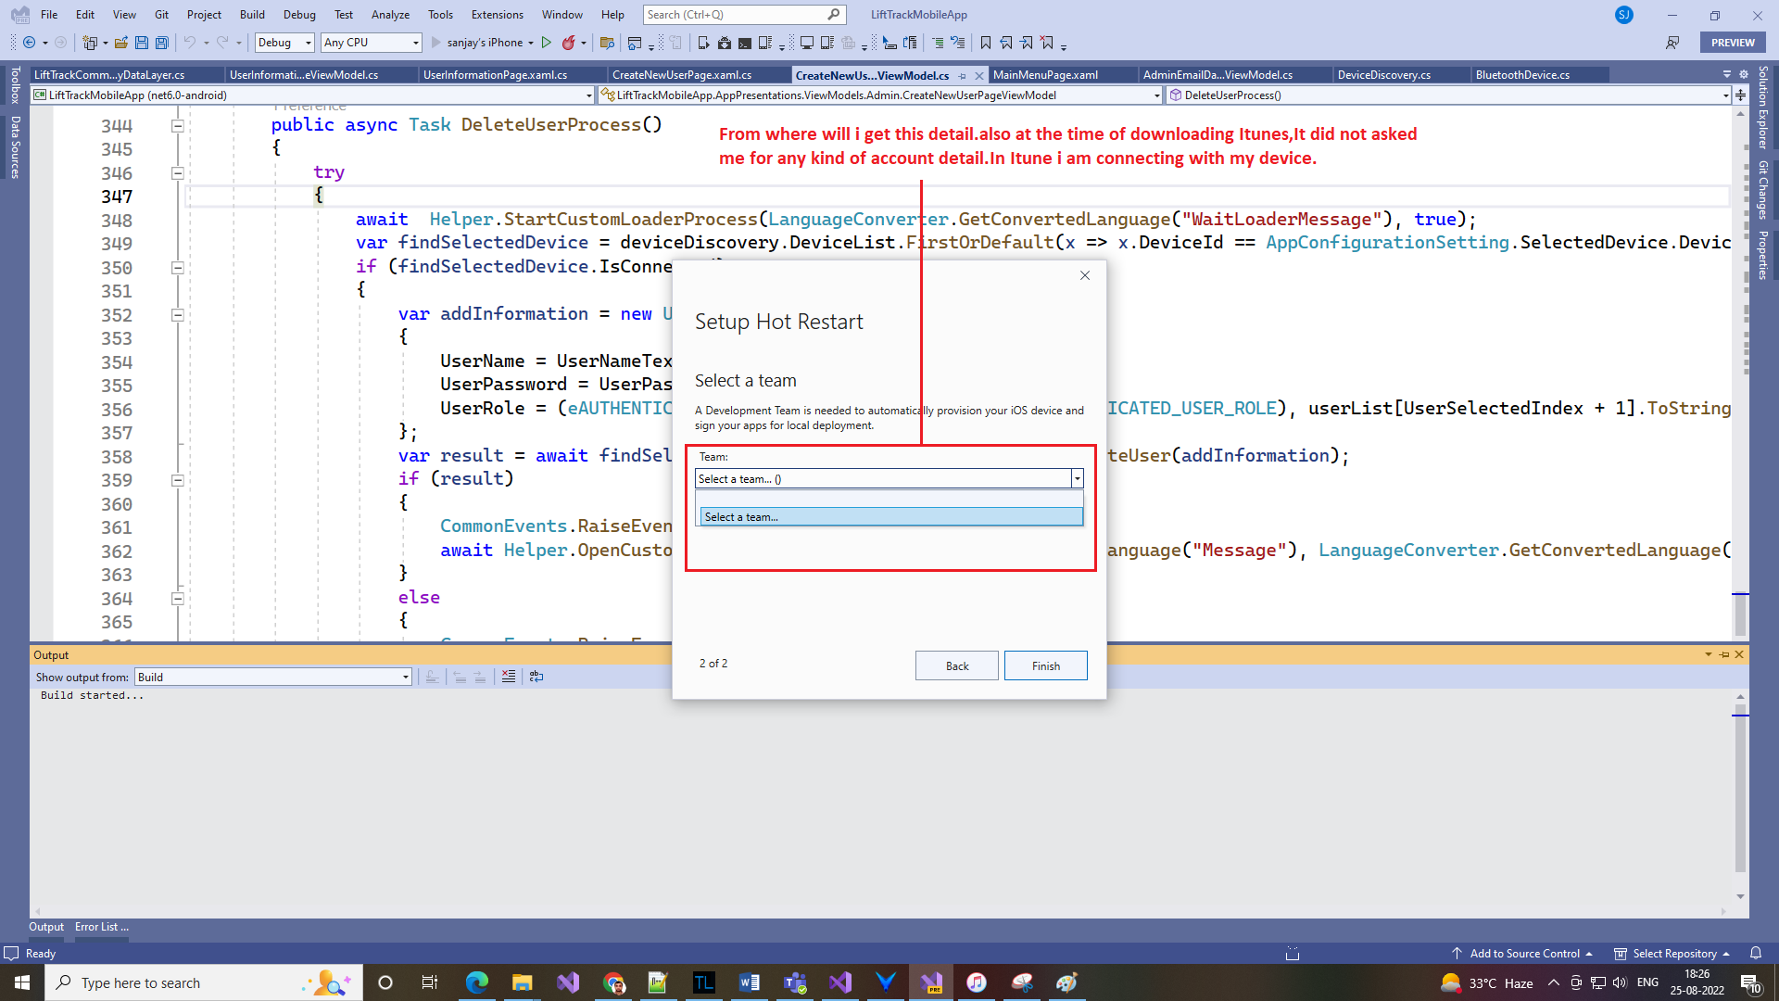Open the Solution Explorer side tab
This screenshot has height=1001, width=1779.
[x=1762, y=107]
